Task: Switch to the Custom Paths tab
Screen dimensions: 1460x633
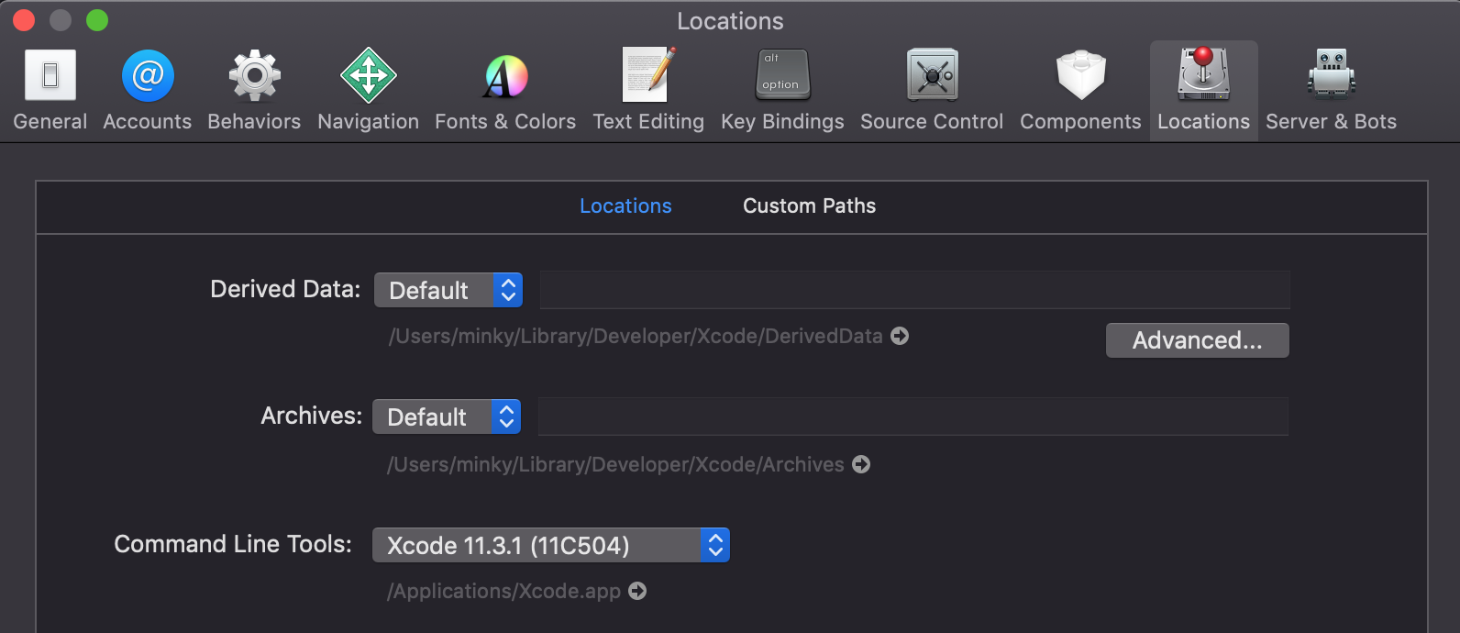Action: point(809,206)
